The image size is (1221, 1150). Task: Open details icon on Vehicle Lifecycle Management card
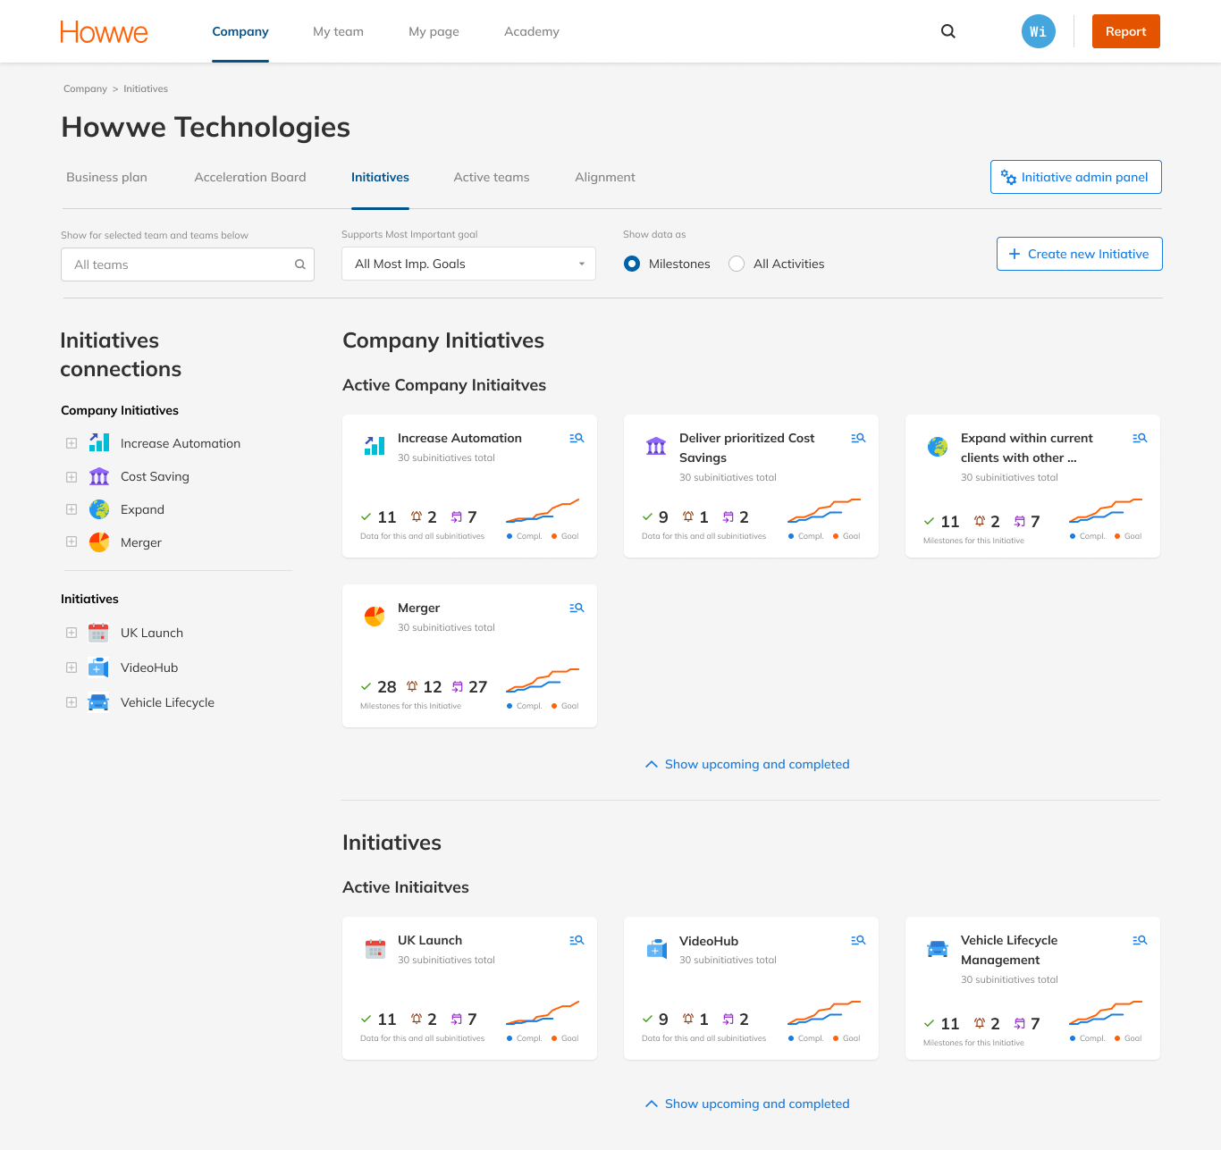coord(1140,940)
